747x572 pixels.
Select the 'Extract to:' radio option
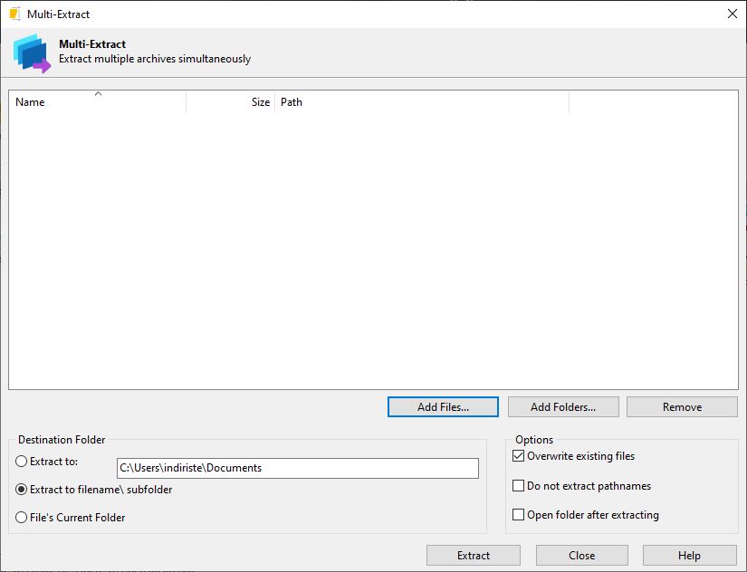(23, 462)
